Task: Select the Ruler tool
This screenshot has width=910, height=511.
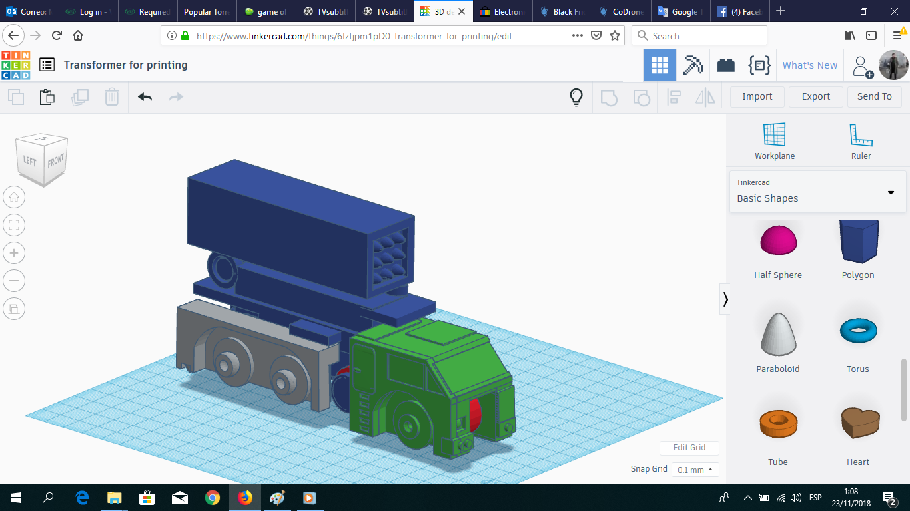Action: coord(861,142)
